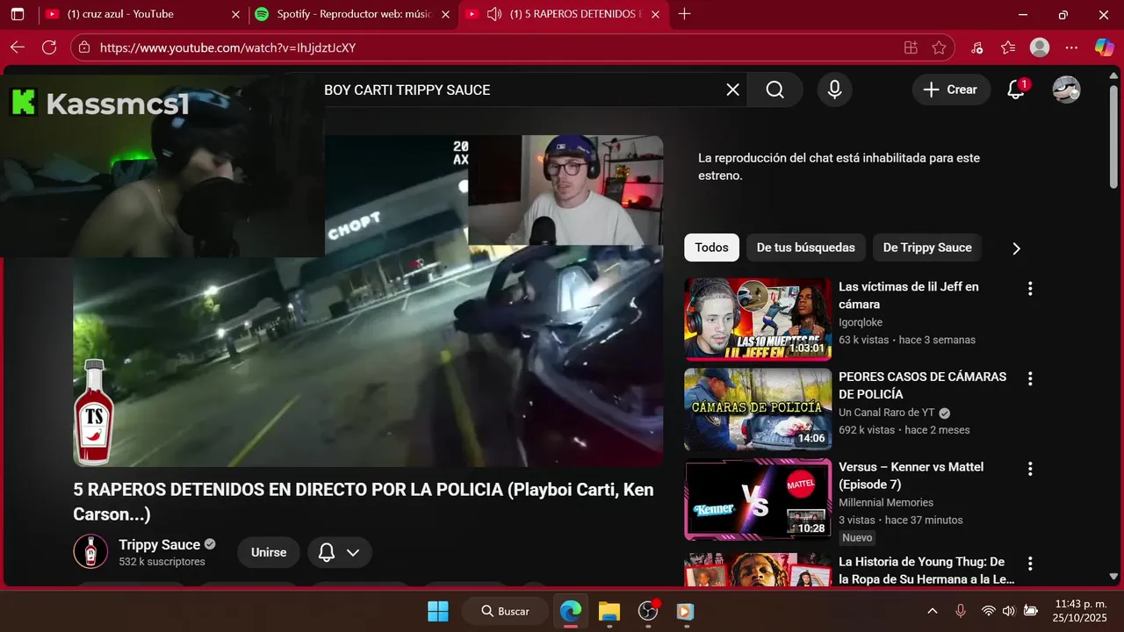Show more filter chips with right arrow
The width and height of the screenshot is (1124, 632).
coord(1016,248)
